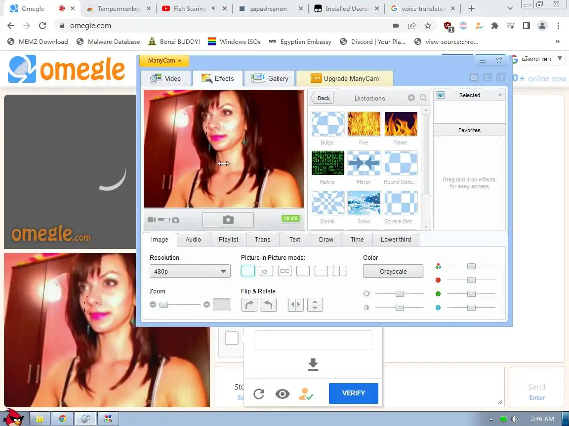Click the add effect plus icon
Viewport: 569px width, 426px height.
411,98
